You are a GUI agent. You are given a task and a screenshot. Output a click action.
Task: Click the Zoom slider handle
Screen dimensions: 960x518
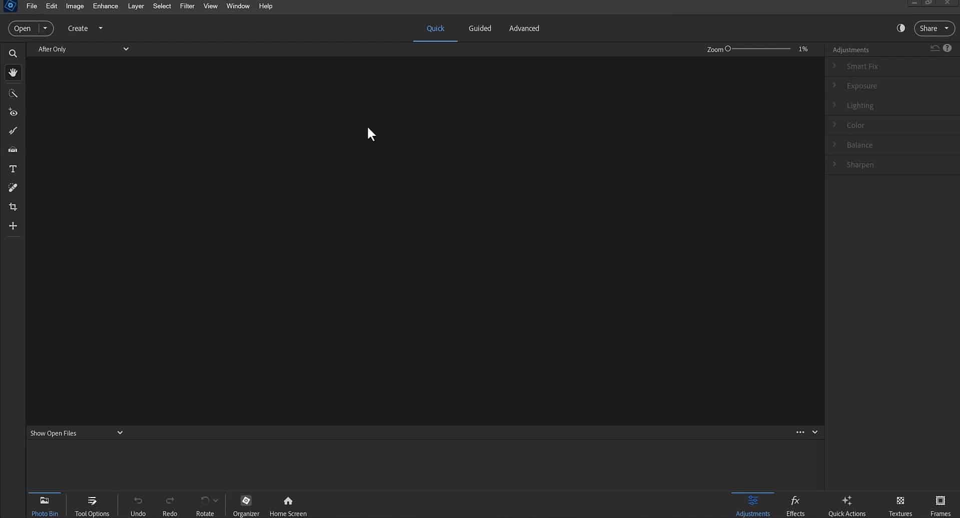[x=728, y=49]
